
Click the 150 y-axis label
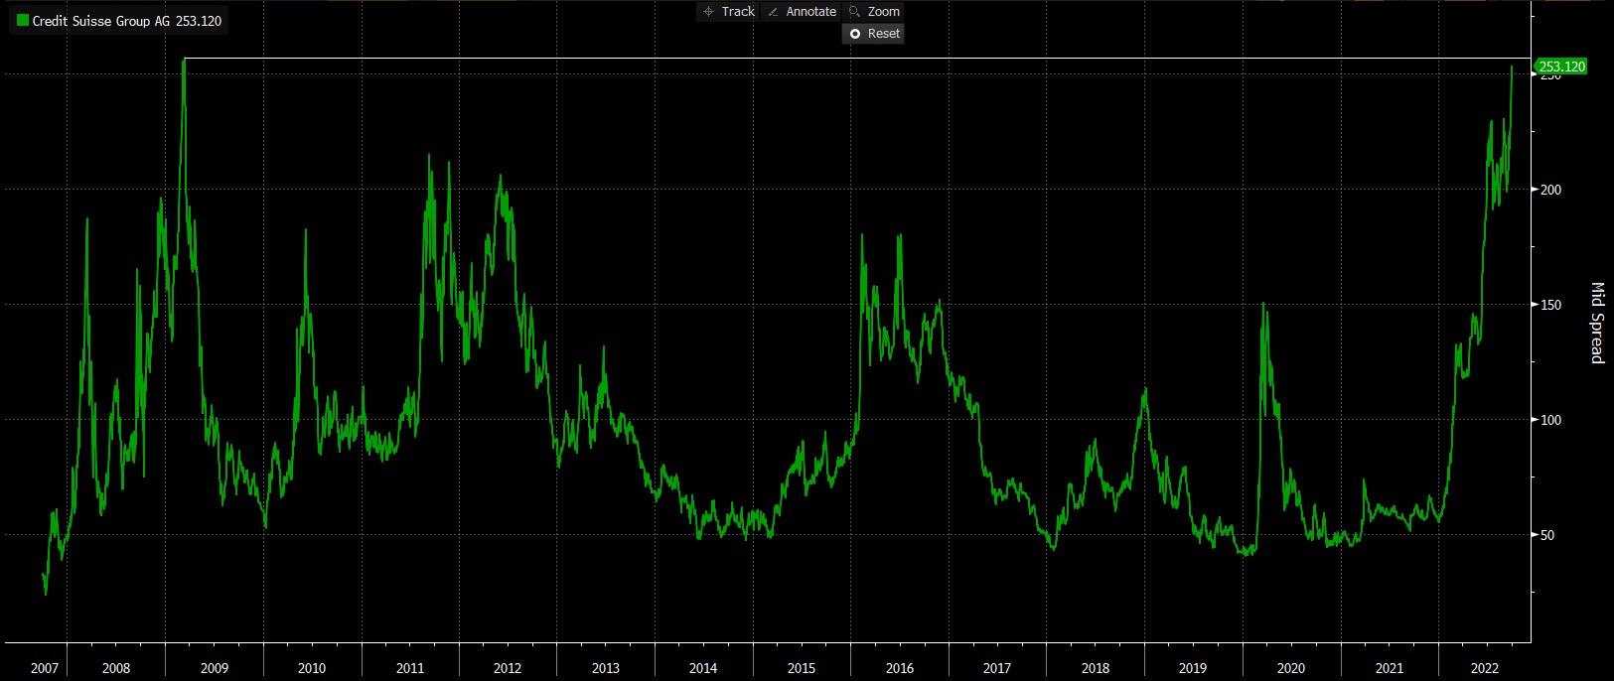click(1550, 305)
